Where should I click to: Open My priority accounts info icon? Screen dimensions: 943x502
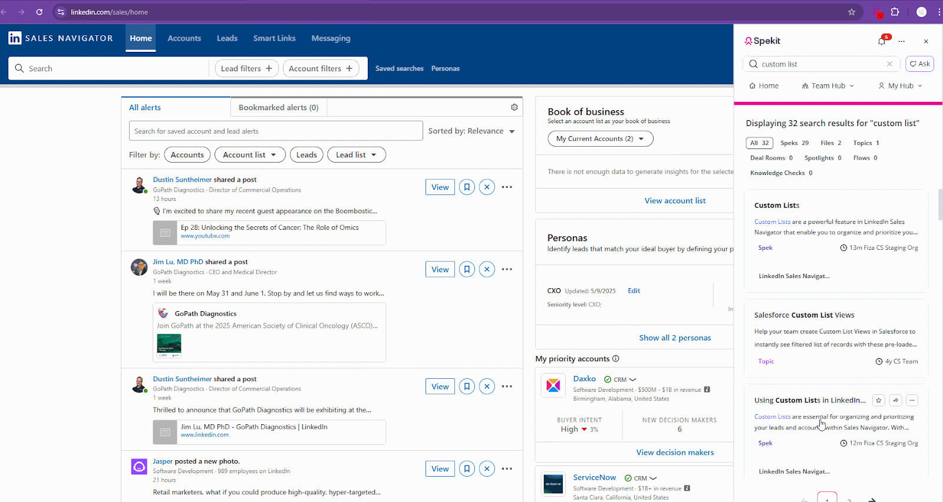616,359
